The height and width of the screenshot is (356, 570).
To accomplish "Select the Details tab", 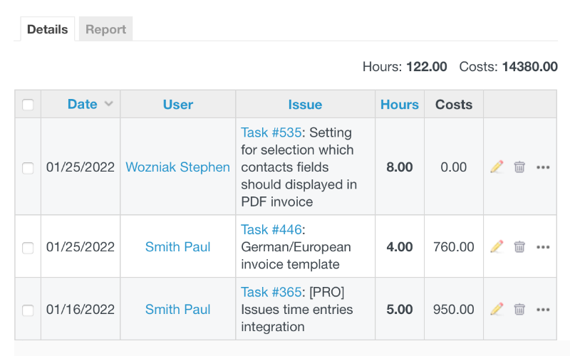I will 48,29.
